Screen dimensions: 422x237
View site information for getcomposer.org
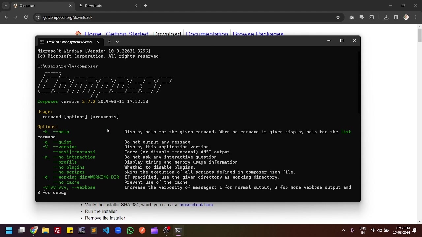click(x=38, y=17)
